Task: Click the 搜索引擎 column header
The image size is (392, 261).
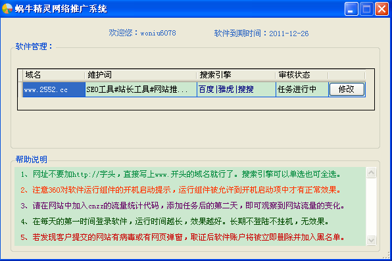Action: click(x=236, y=75)
